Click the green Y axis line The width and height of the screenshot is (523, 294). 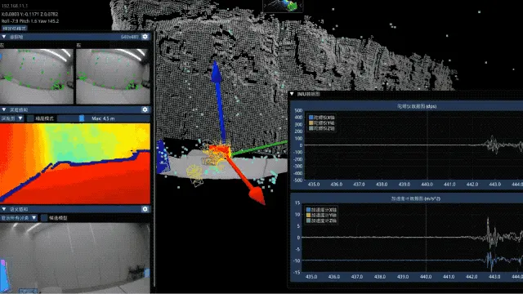(260, 149)
